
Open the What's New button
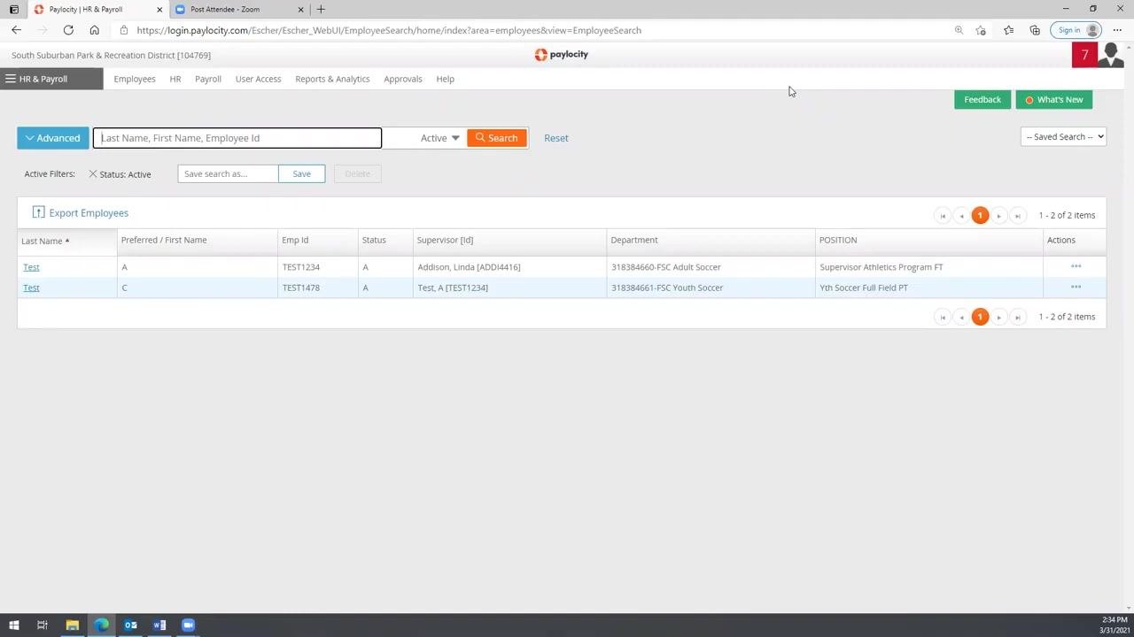tap(1054, 100)
